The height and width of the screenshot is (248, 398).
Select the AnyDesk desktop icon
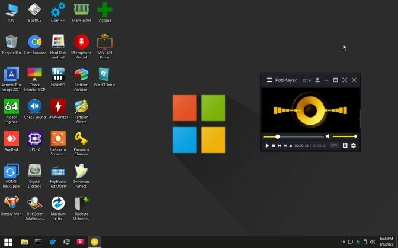(11, 141)
